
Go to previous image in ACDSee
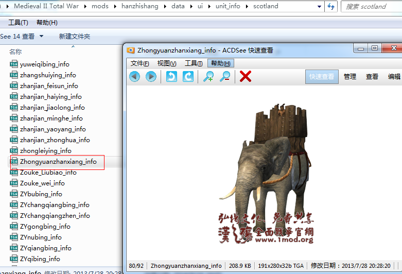point(134,76)
